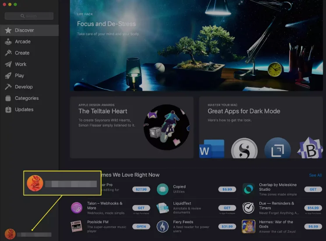Switch to the Arcade sidebar label

[23, 42]
